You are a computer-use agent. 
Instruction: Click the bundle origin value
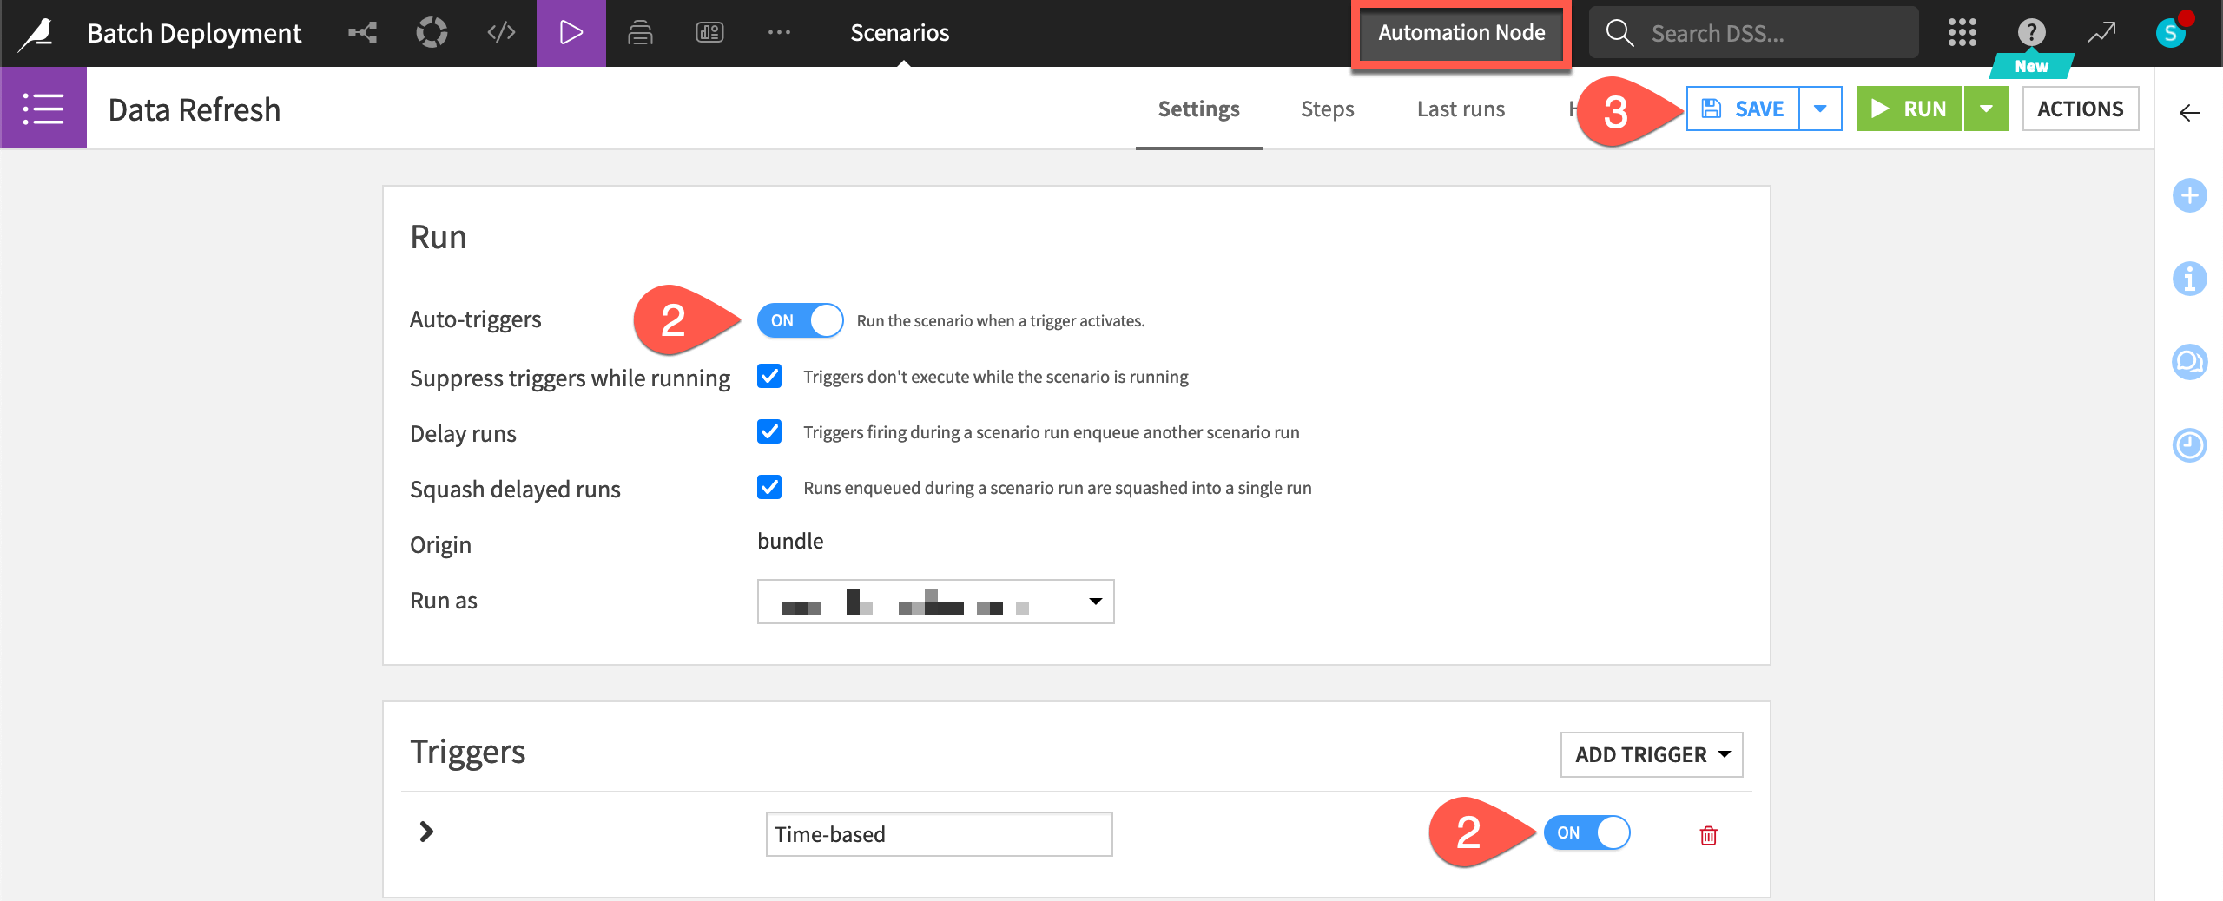[x=790, y=541]
